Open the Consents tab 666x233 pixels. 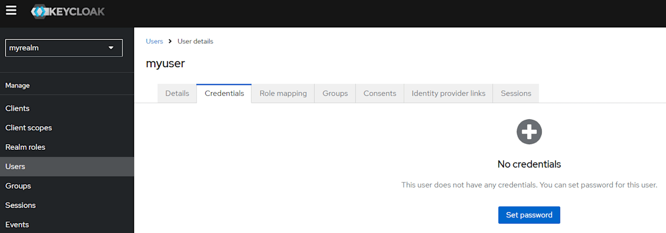[x=380, y=93]
